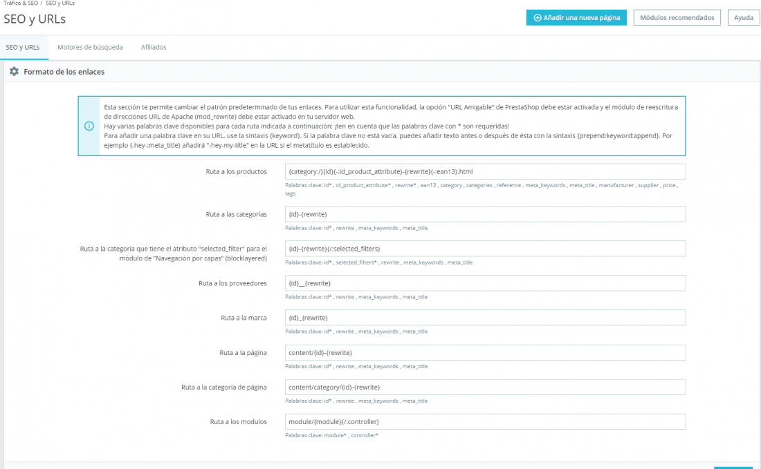Click the Formato de los enlaces heading
Screen dimensions: 761x469
pyautogui.click(x=64, y=72)
